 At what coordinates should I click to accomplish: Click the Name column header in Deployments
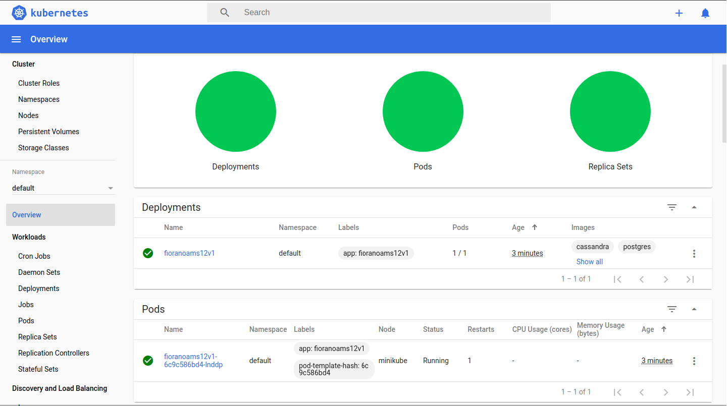pos(173,227)
